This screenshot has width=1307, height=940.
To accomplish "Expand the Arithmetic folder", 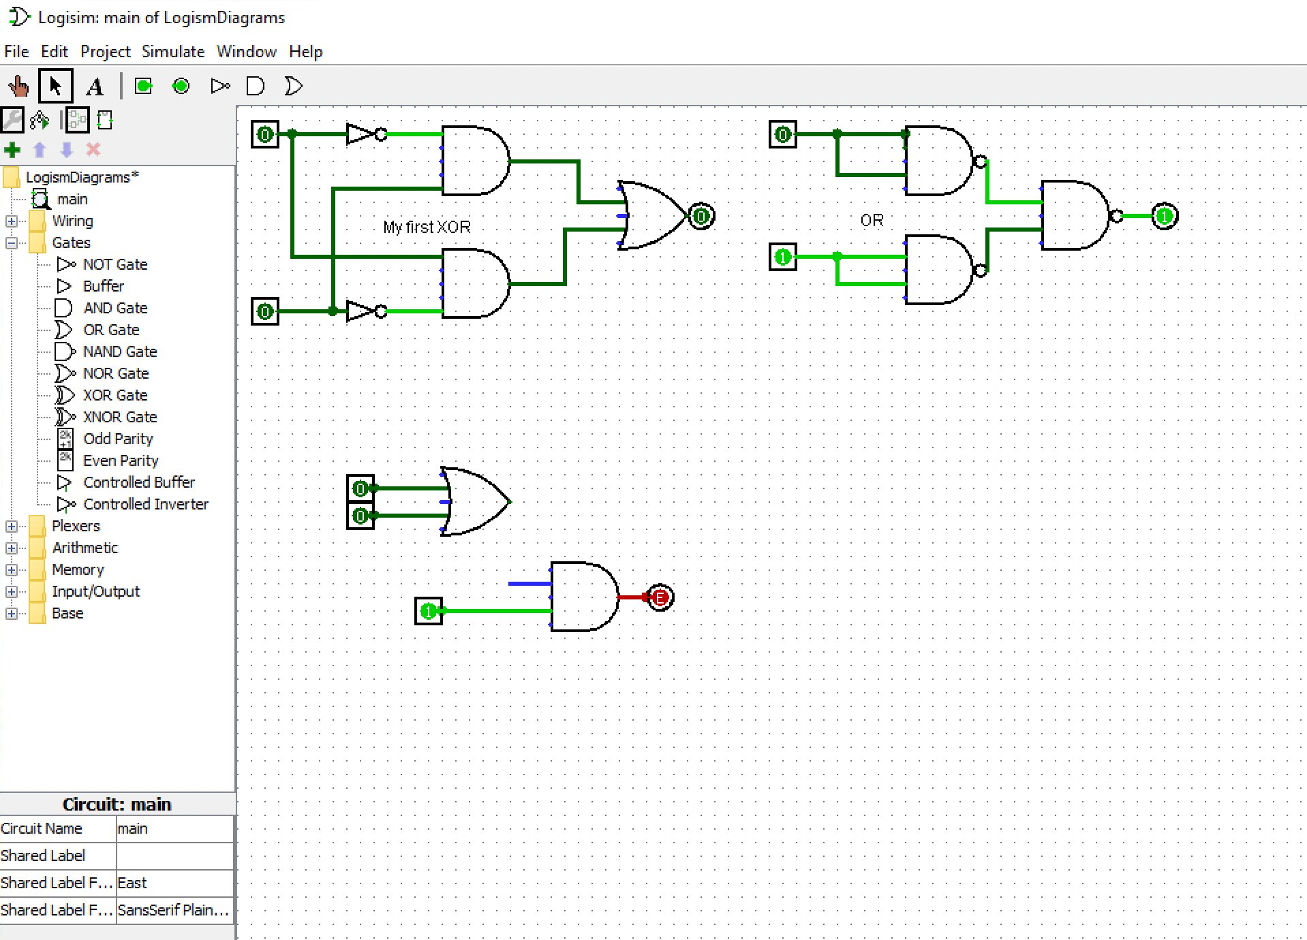I will 12,548.
